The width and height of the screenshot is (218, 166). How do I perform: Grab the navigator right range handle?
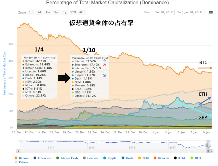tap(210, 145)
